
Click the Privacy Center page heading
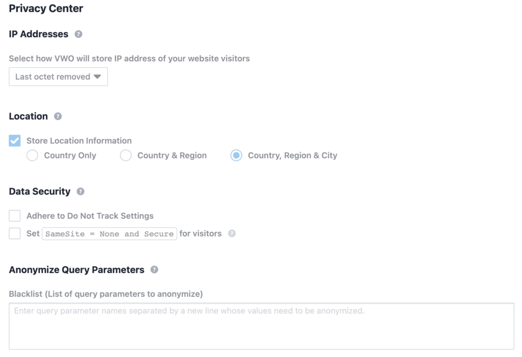46,8
